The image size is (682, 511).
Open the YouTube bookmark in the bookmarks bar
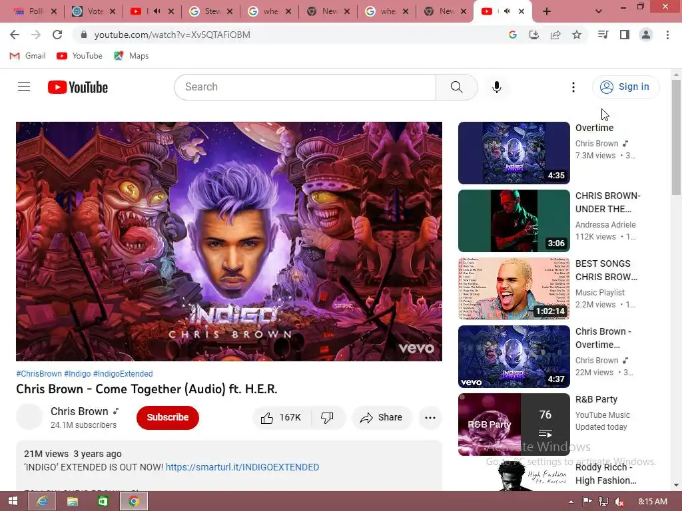pos(80,56)
